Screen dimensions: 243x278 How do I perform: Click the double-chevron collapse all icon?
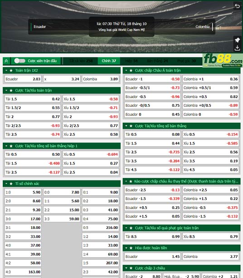point(6,61)
